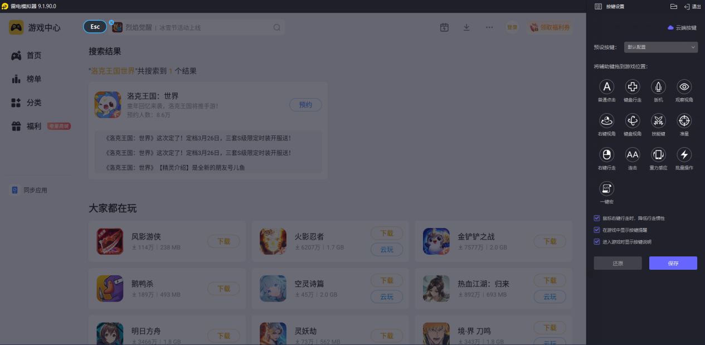Select the 准星 crosshair mapping icon
705x345 pixels.
684,122
